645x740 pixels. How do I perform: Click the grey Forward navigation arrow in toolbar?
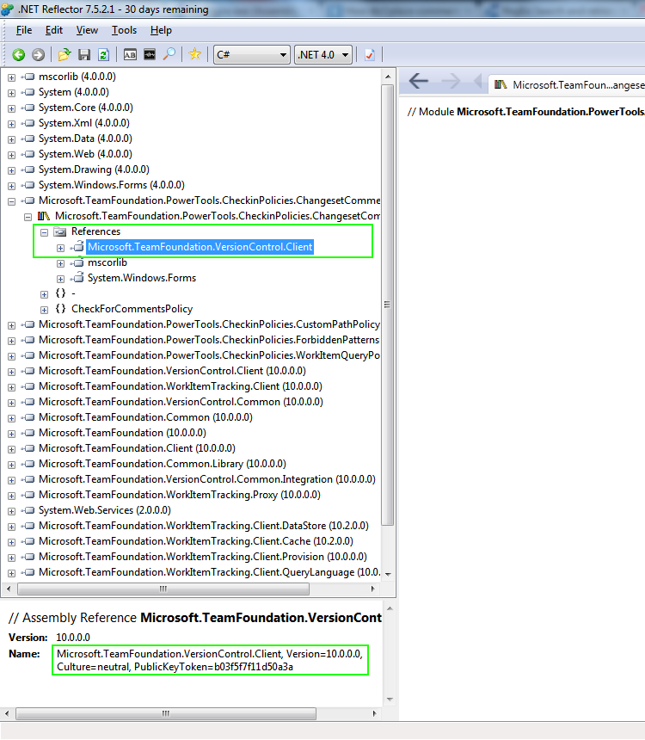pos(38,55)
